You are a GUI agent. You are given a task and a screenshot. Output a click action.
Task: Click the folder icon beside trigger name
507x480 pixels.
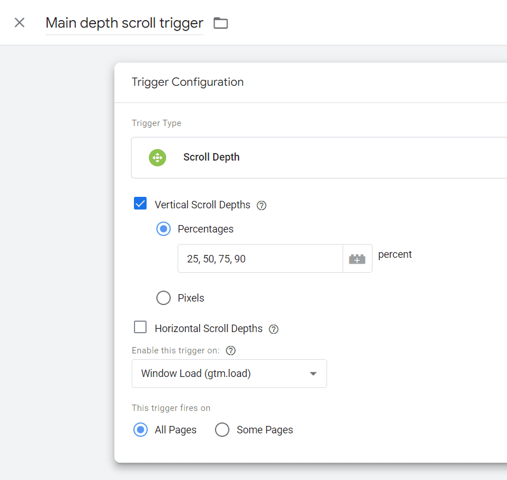(221, 23)
